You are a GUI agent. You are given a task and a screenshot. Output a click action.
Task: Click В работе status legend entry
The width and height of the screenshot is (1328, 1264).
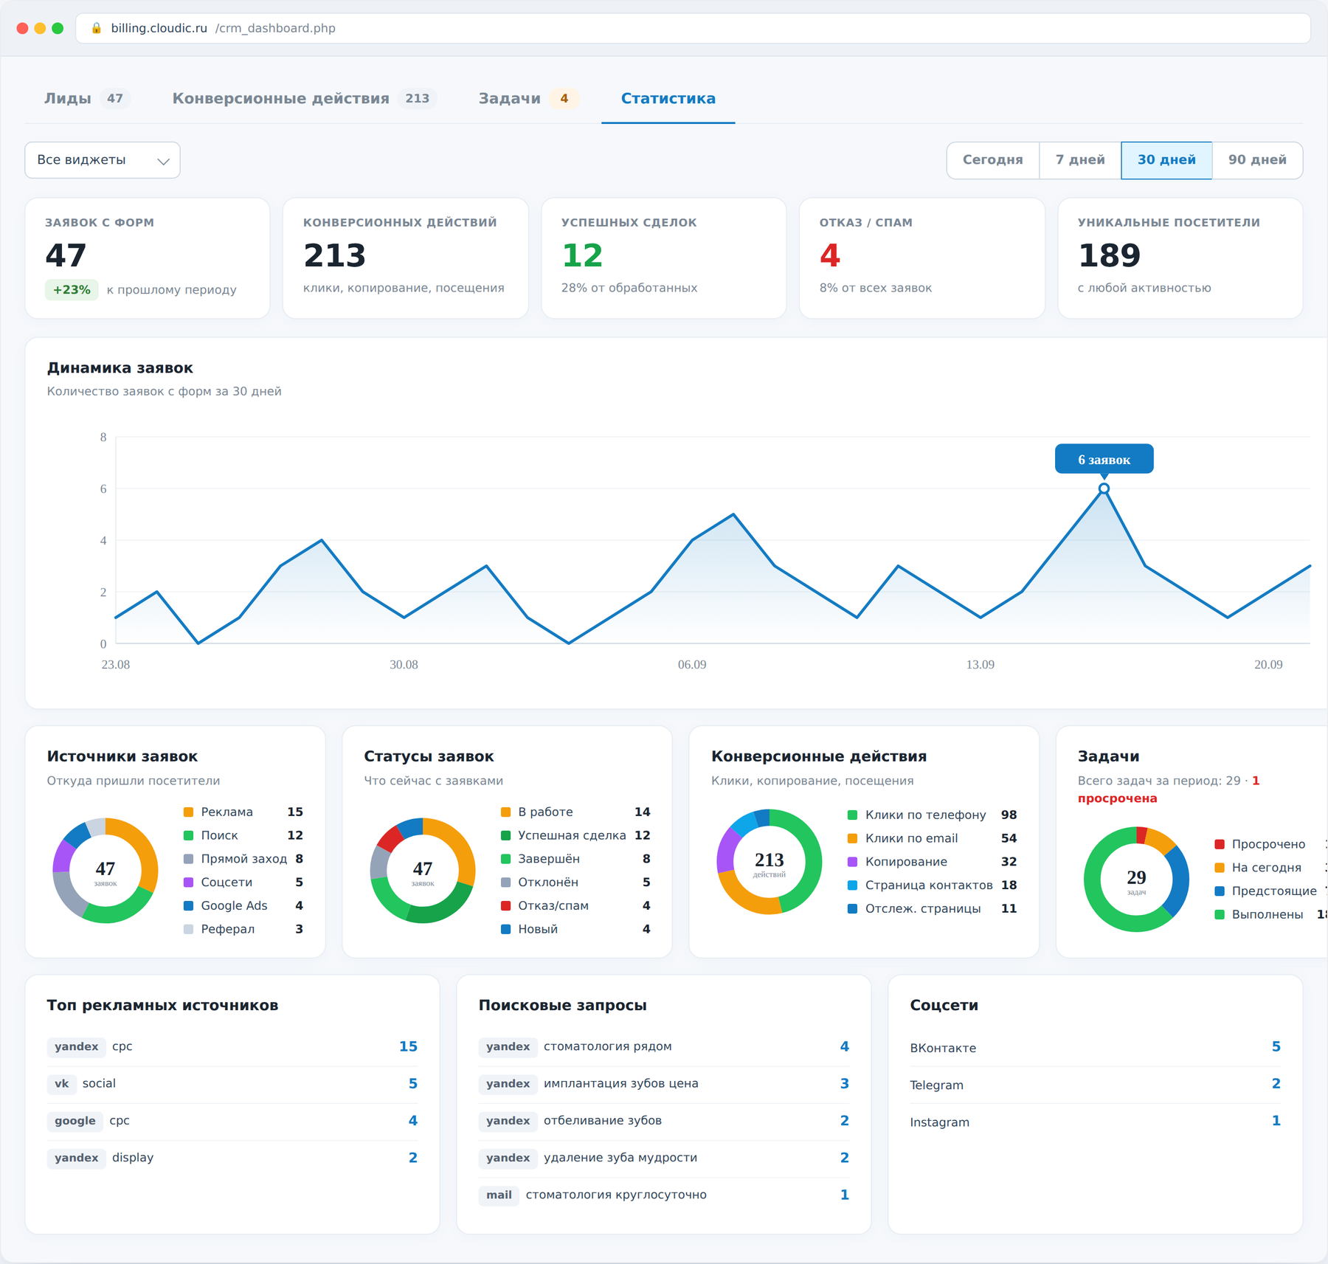pyautogui.click(x=575, y=812)
